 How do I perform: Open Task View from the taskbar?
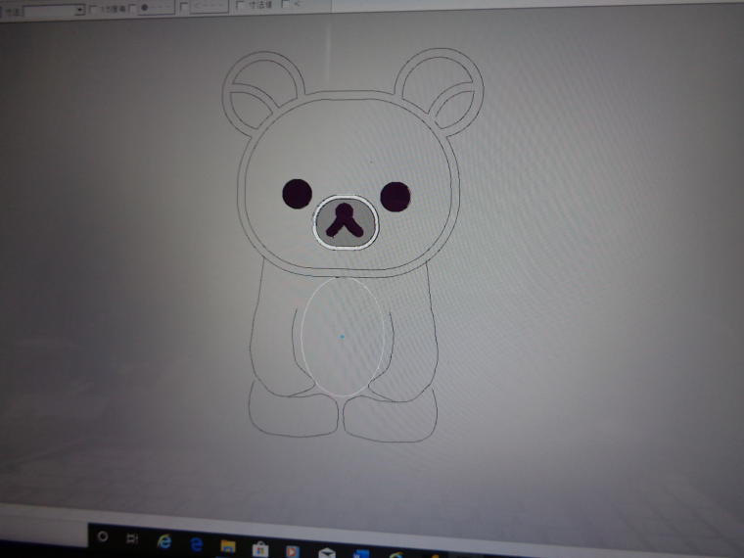(x=132, y=538)
